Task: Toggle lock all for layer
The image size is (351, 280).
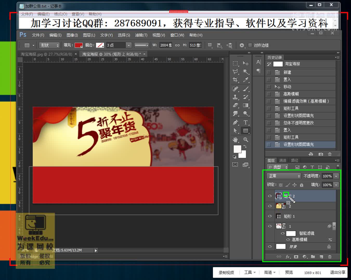Action: click(x=302, y=185)
